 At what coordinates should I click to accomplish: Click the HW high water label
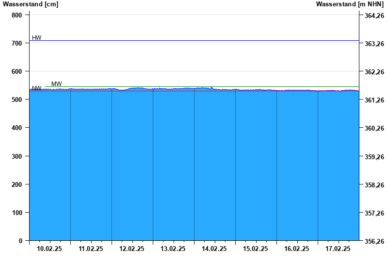[x=37, y=37]
